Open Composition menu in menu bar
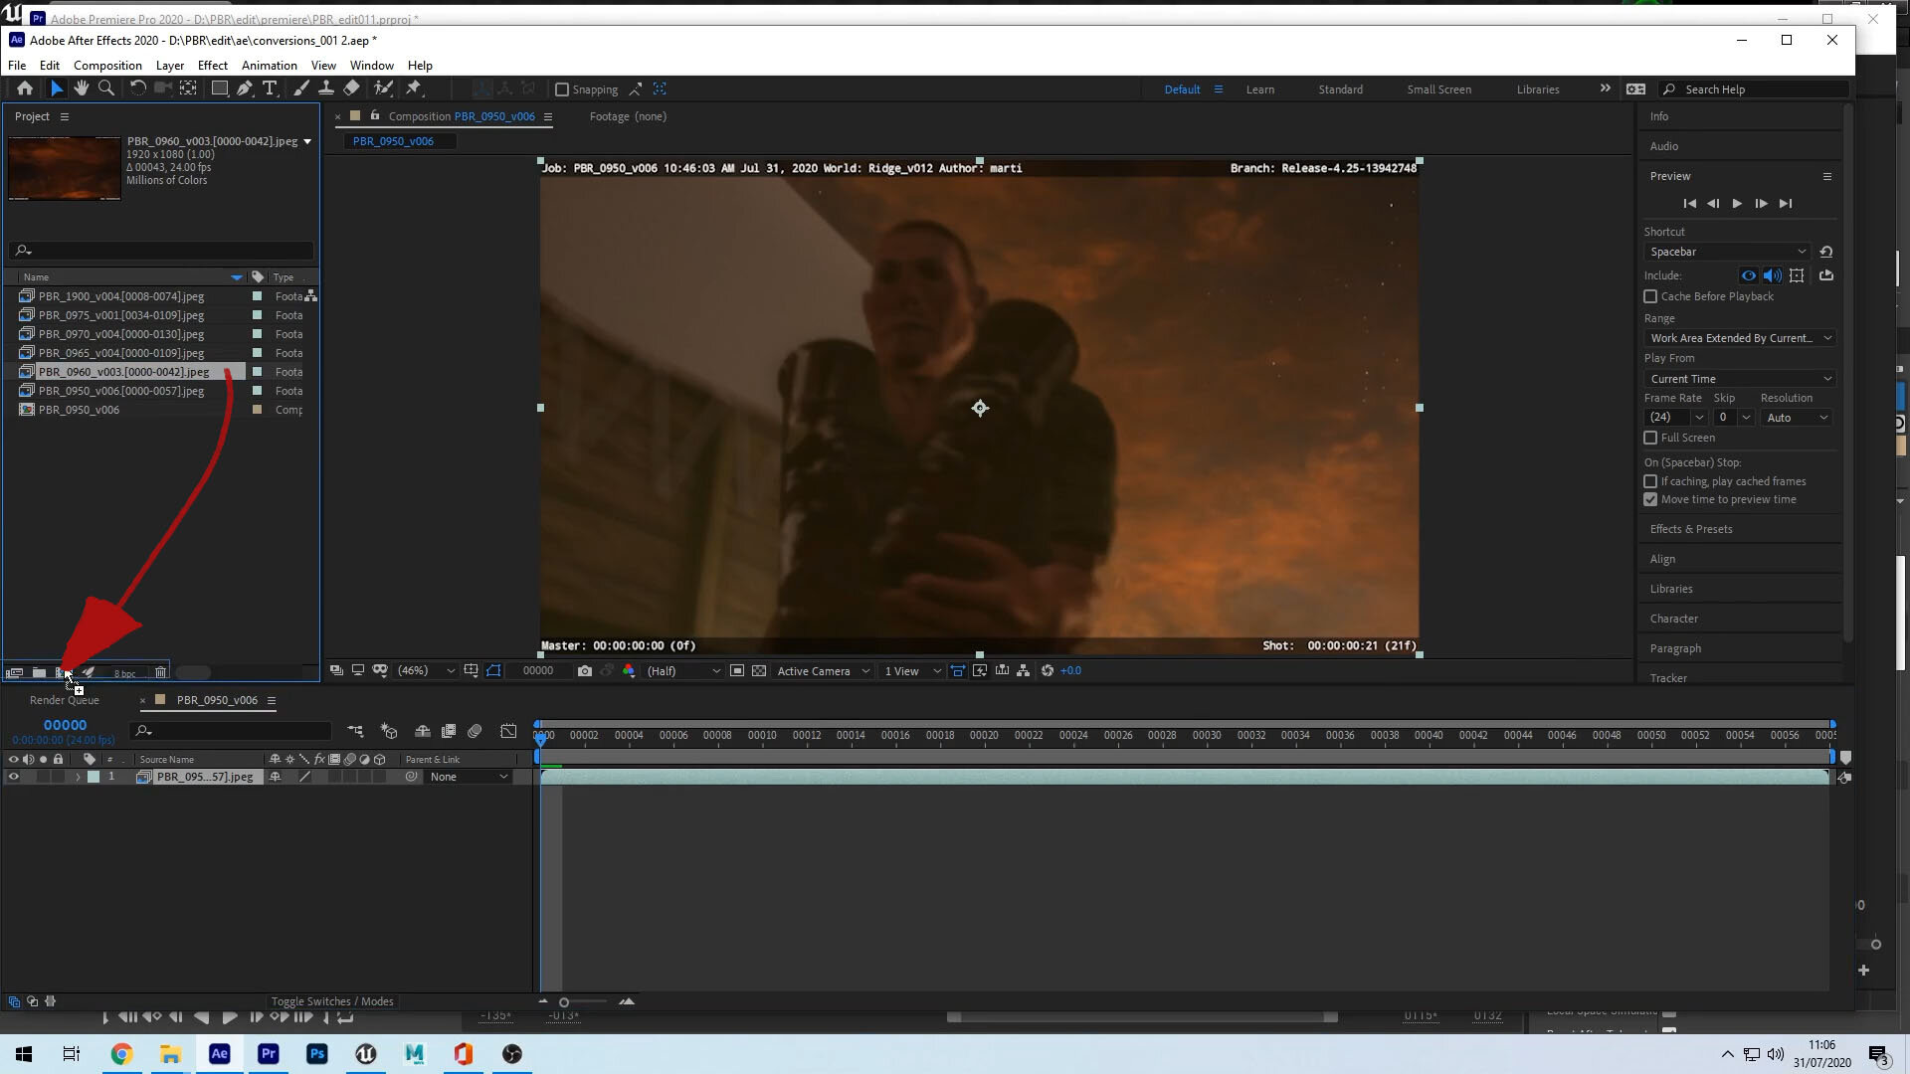 107,65
